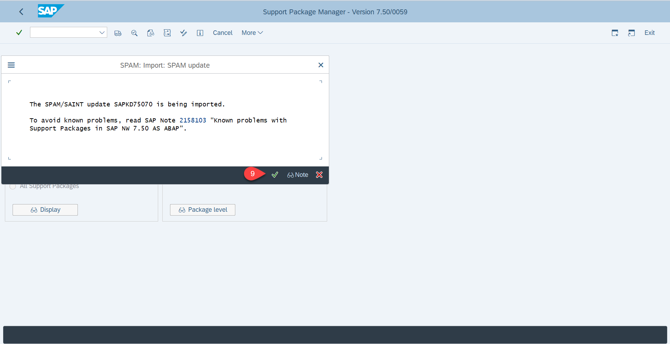Screen dimensions: 670x344
Task: Confirm with the green checkmark in the toolbar
Action: click(x=19, y=32)
